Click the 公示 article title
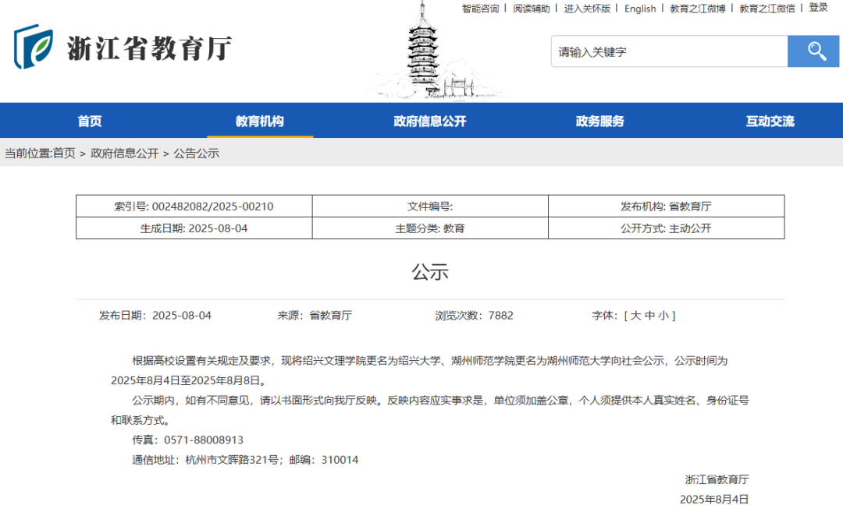Screen dimensions: 843x523 [430, 272]
